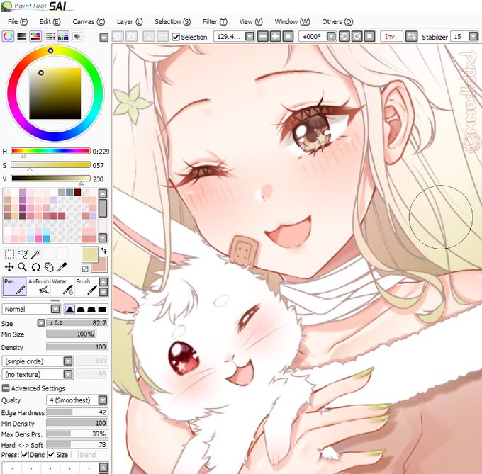Rotate canvas counterclockwise
482x474 pixels.
point(344,37)
